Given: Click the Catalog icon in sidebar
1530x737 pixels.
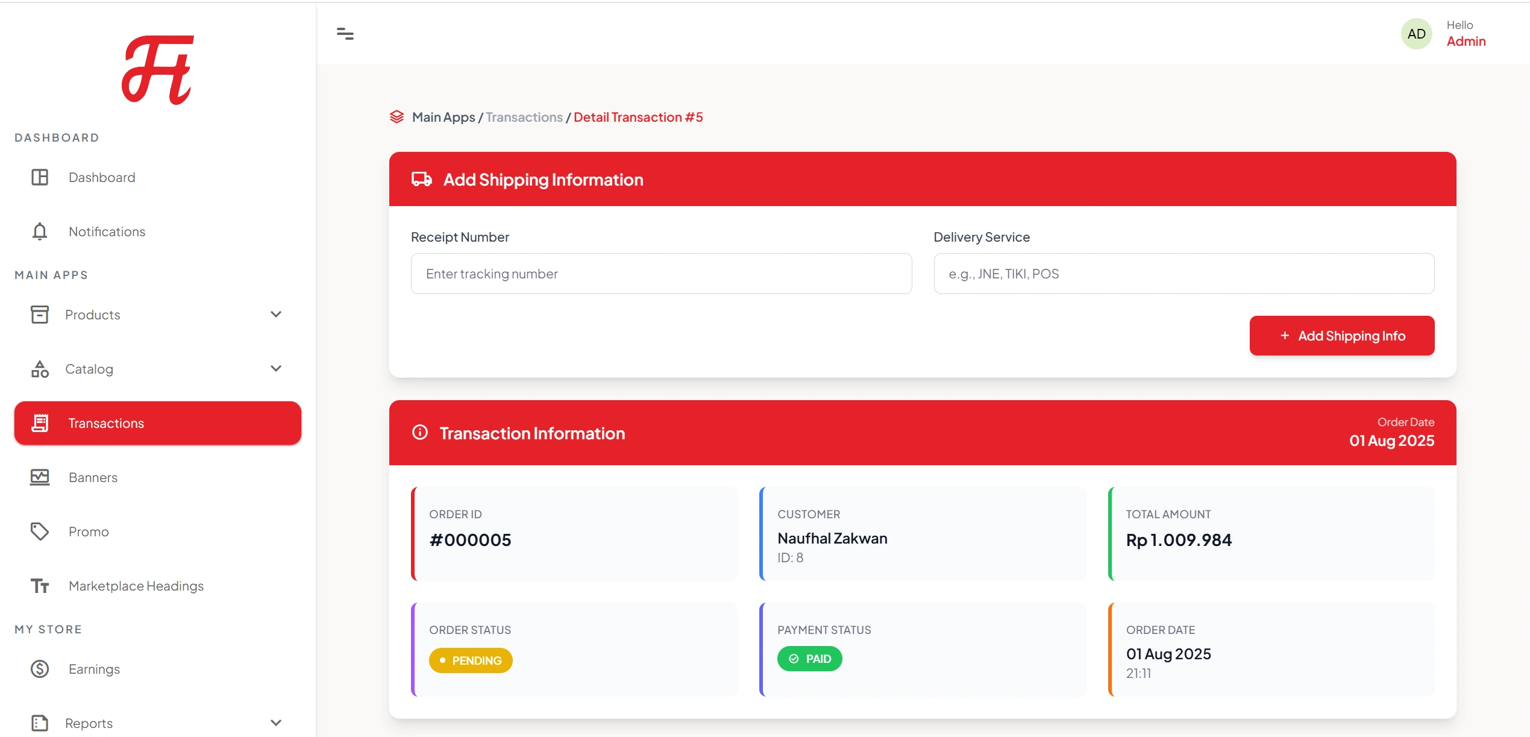Looking at the screenshot, I should pyautogui.click(x=39, y=368).
